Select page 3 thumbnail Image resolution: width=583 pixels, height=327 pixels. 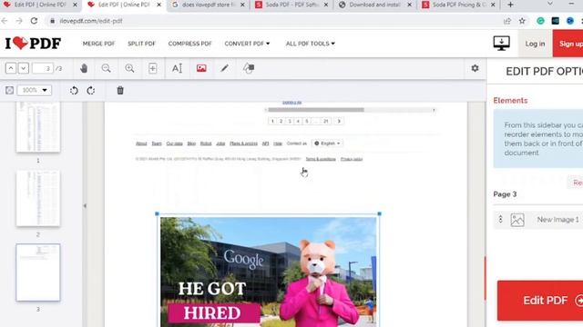[38, 272]
